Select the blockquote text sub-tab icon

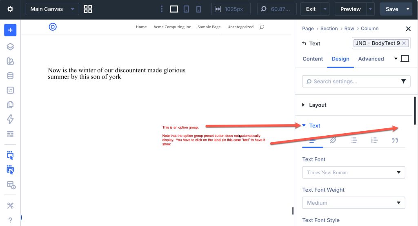[x=395, y=140]
